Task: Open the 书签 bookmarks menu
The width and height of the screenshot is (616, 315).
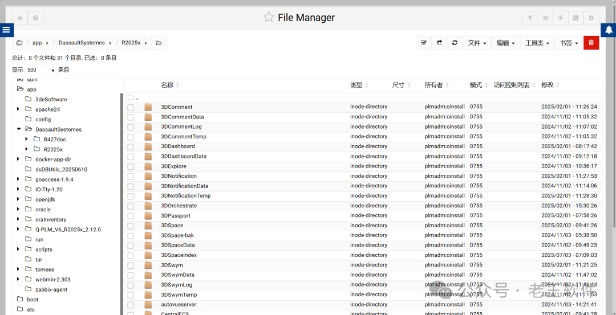Action: tap(569, 43)
